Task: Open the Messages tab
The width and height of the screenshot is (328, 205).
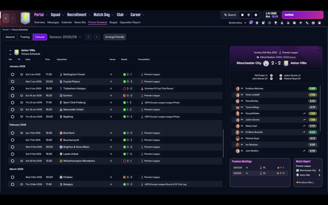Action: click(x=53, y=22)
